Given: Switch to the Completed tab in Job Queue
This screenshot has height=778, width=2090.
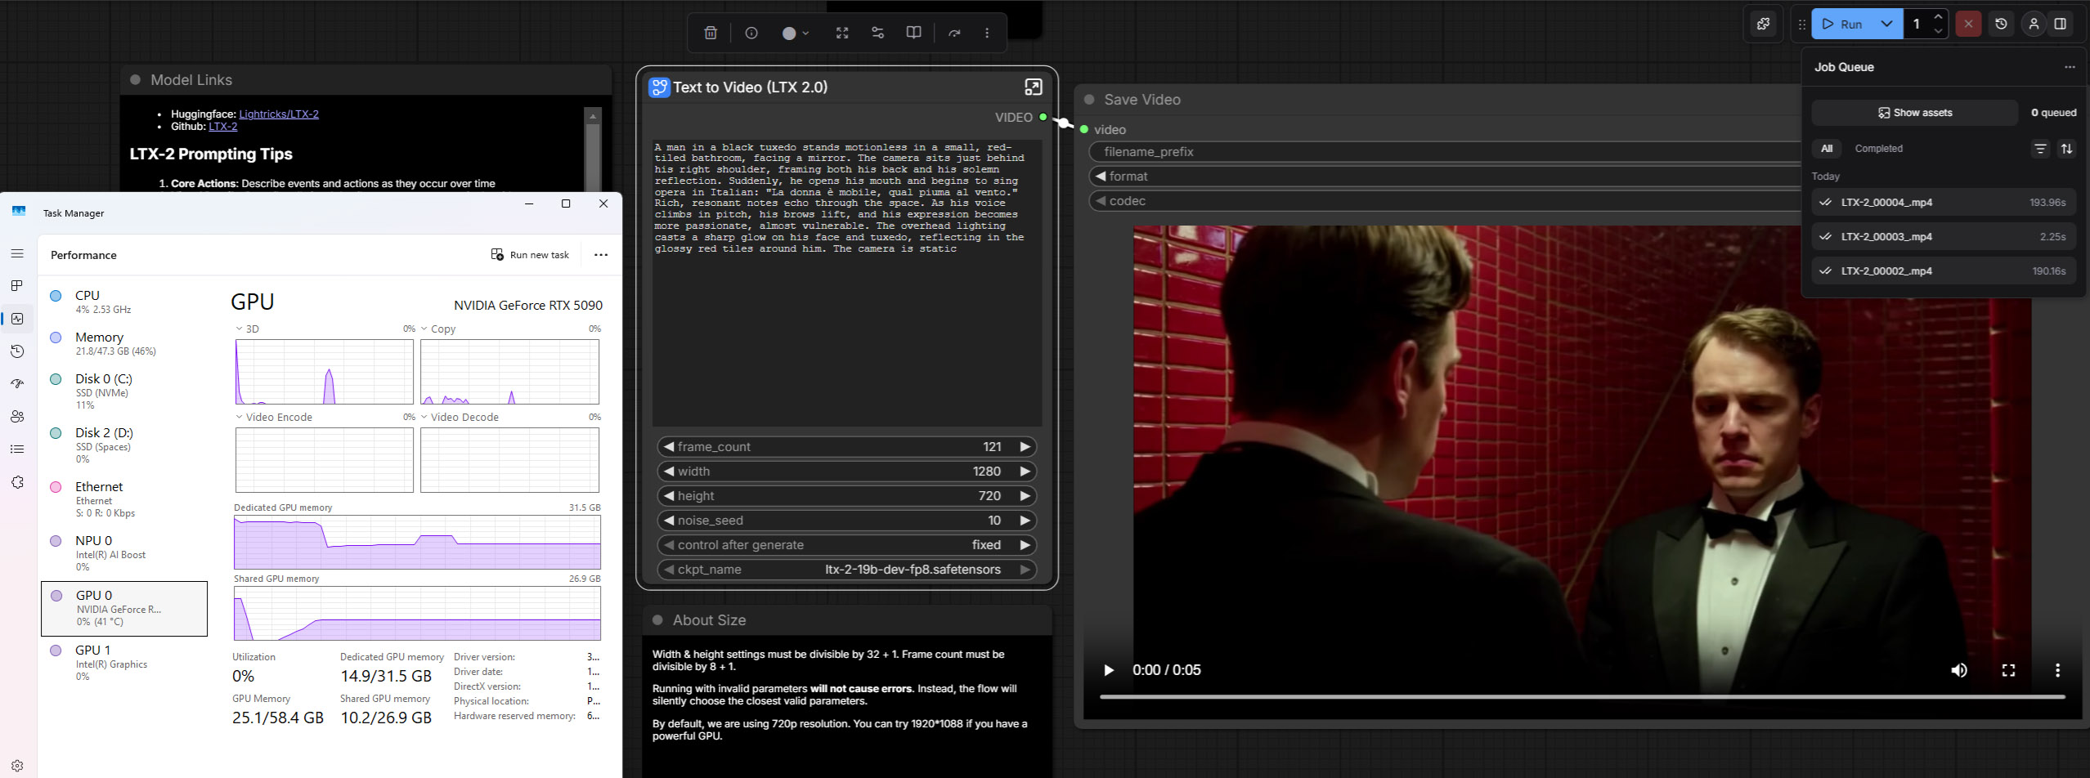Looking at the screenshot, I should pyautogui.click(x=1878, y=149).
